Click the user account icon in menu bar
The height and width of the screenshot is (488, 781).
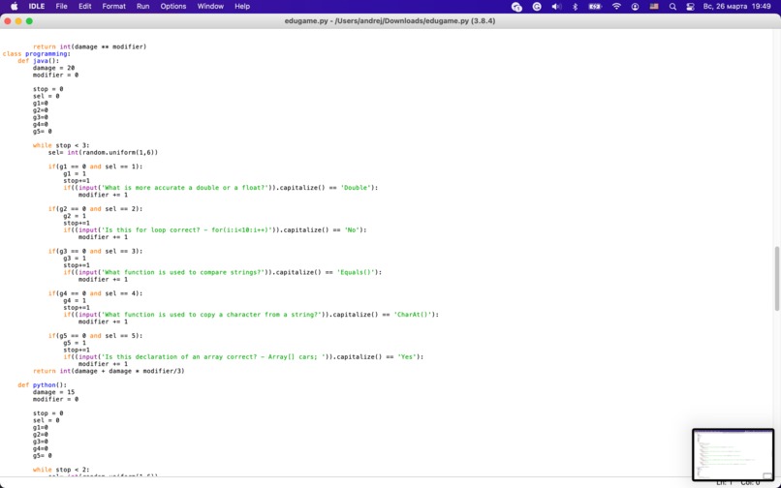(x=635, y=7)
